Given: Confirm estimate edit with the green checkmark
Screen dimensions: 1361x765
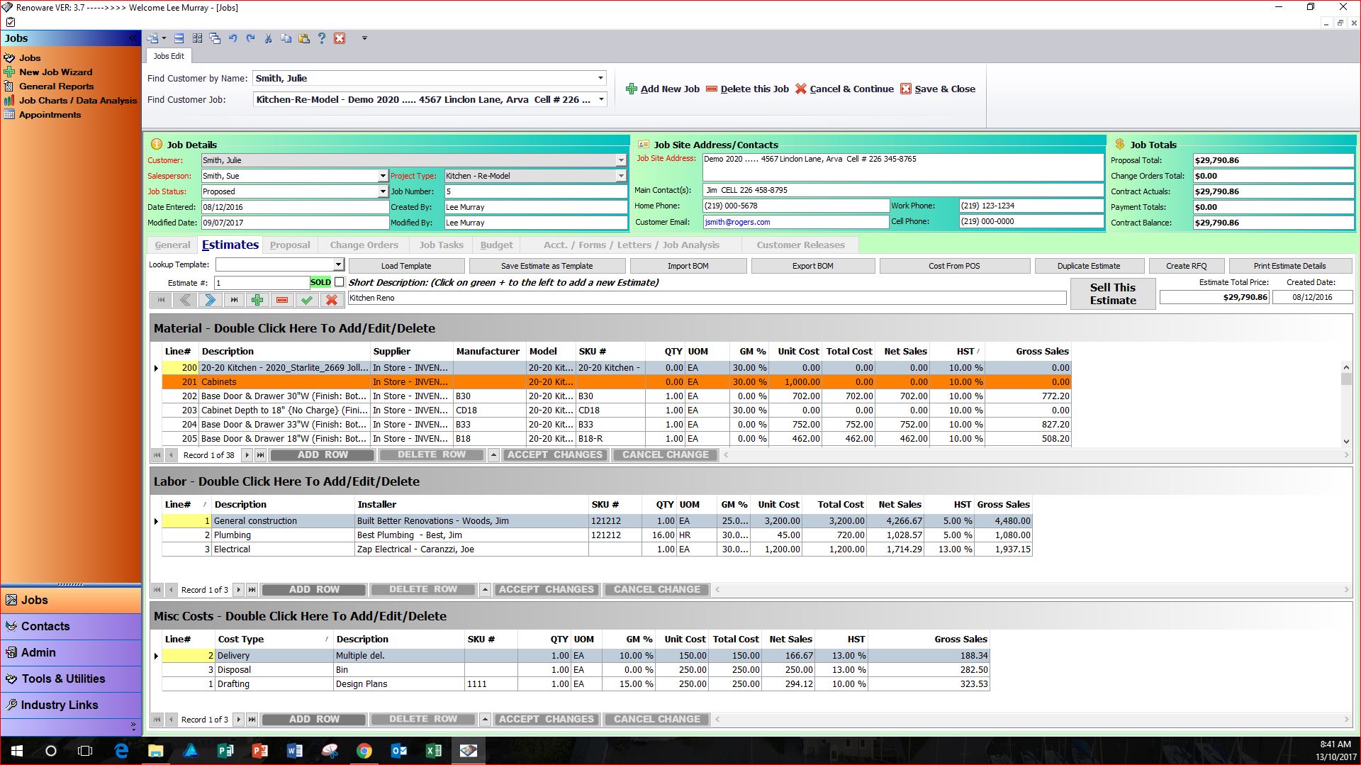Looking at the screenshot, I should (x=306, y=300).
